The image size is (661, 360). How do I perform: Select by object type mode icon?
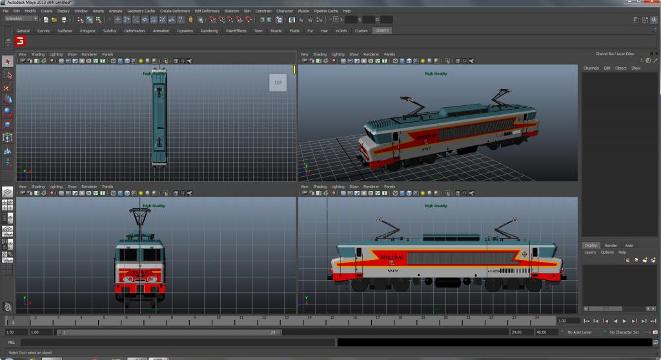89,19
